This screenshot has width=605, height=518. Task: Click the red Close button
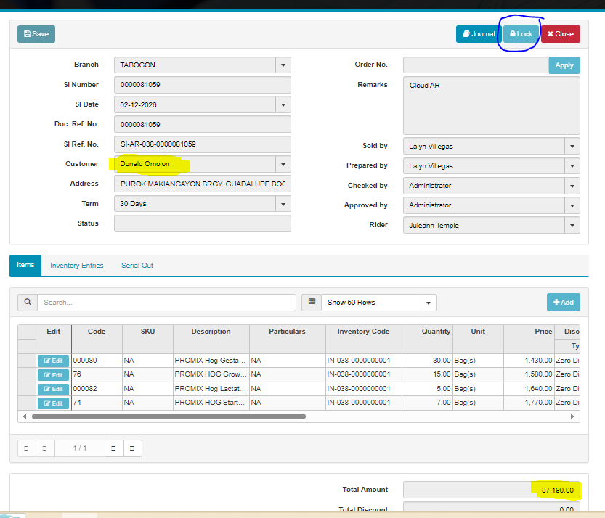pos(560,34)
